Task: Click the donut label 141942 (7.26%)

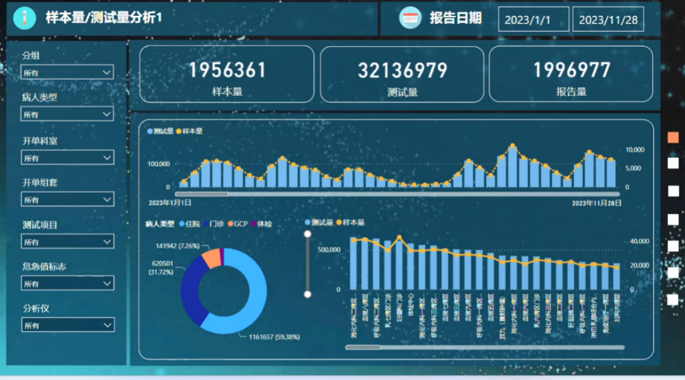Action: [x=178, y=246]
